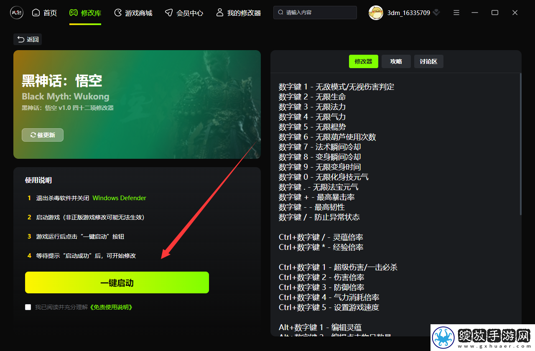Click the 灵蕴倍率 hotkey line
Image resolution: width=535 pixels, height=351 pixels.
[x=321, y=237]
